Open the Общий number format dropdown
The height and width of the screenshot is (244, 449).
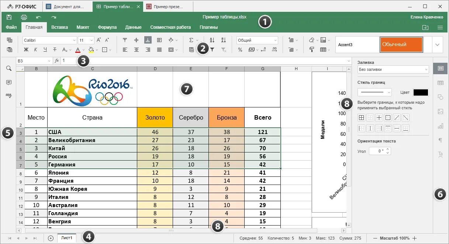click(275, 40)
